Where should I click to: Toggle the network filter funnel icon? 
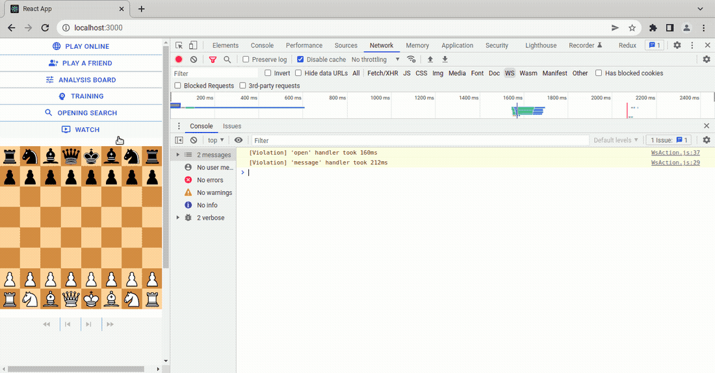(213, 59)
